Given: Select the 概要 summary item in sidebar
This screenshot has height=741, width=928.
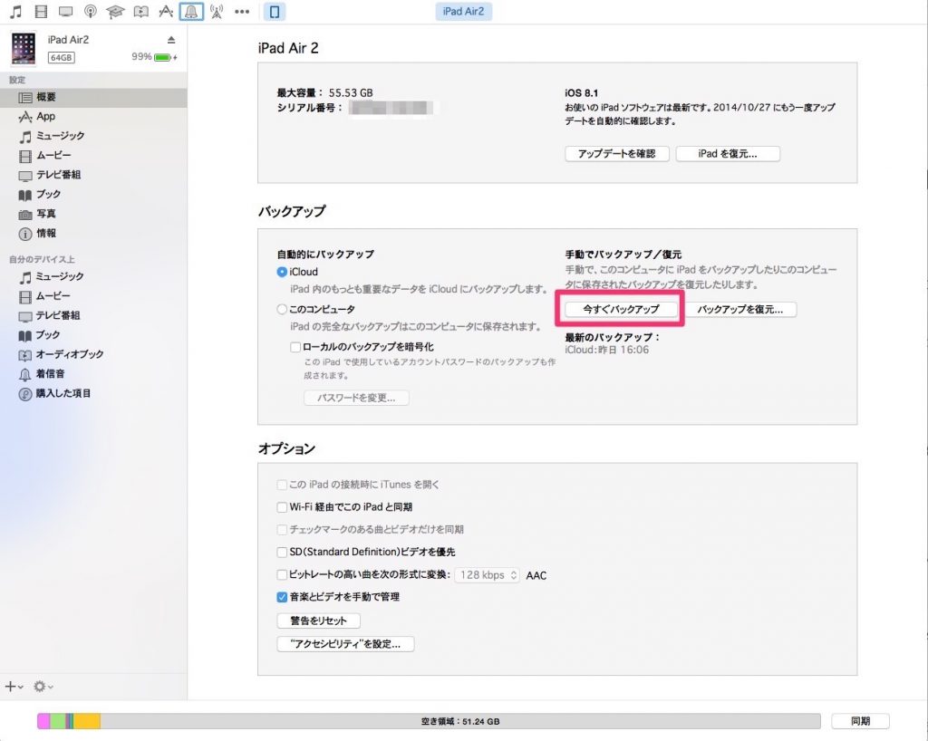Looking at the screenshot, I should coord(93,98).
